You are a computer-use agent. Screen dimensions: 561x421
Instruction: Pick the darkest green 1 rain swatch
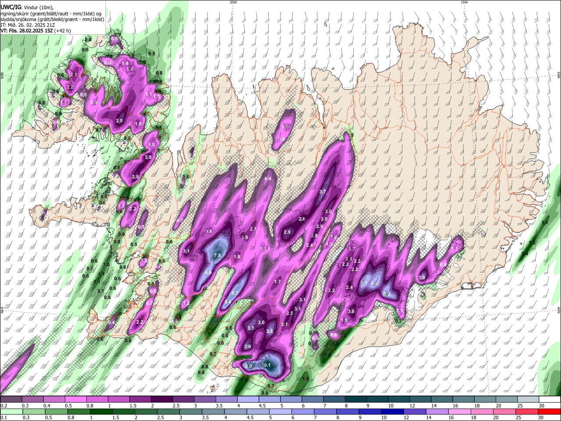101,411
